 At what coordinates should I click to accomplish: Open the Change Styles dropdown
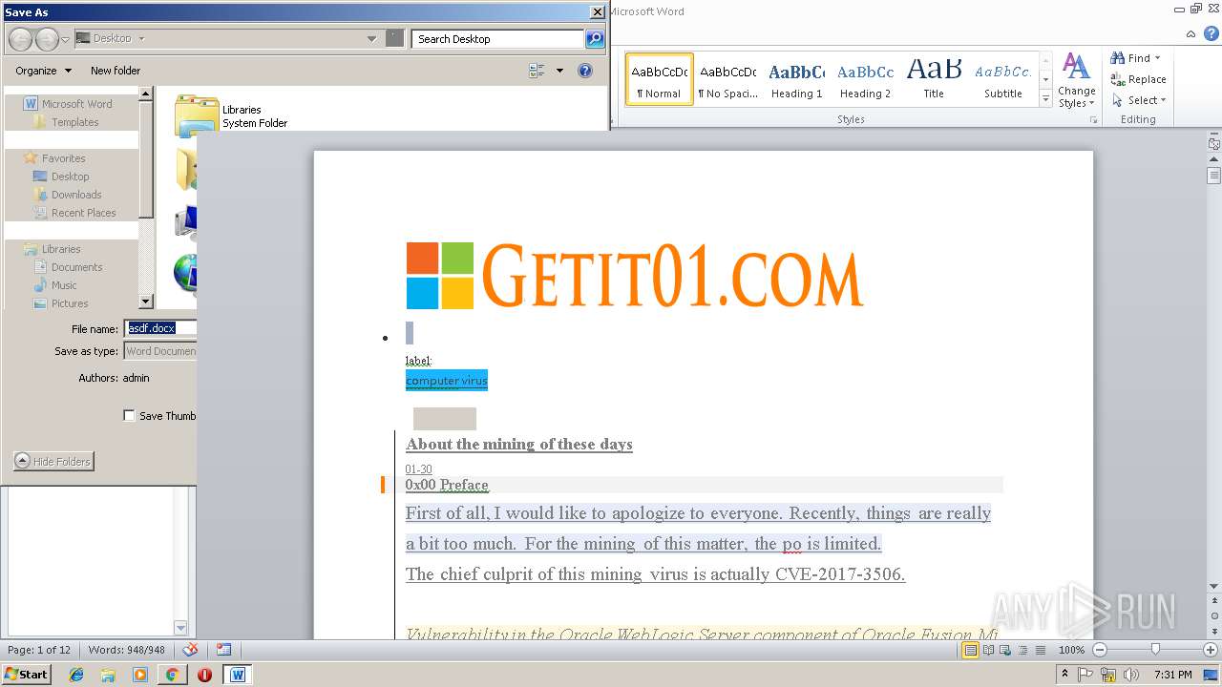click(1076, 80)
